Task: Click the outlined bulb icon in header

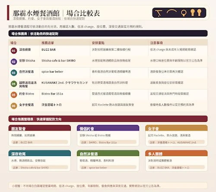Action: pyautogui.click(x=184, y=13)
